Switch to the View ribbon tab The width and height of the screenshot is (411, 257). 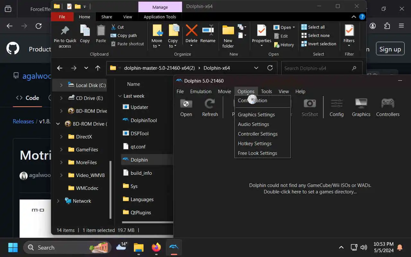(x=127, y=17)
